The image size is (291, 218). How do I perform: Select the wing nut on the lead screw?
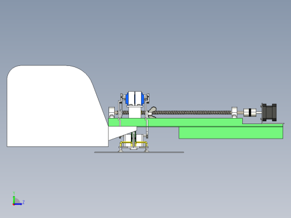(152, 112)
